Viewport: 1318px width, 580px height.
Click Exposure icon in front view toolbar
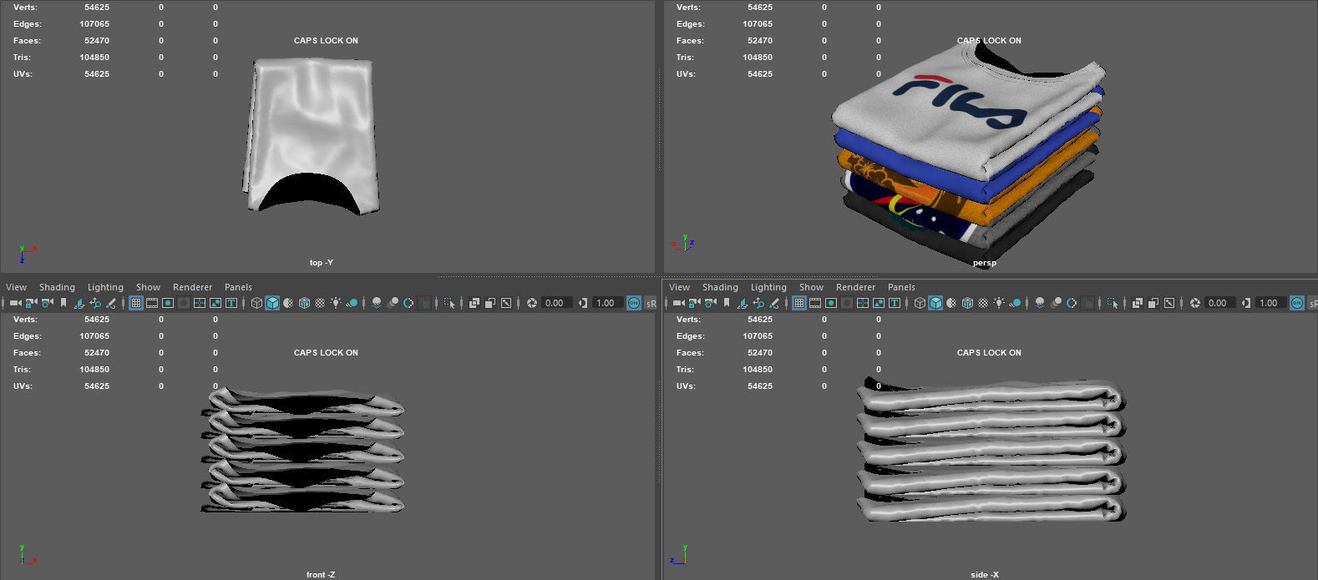531,303
